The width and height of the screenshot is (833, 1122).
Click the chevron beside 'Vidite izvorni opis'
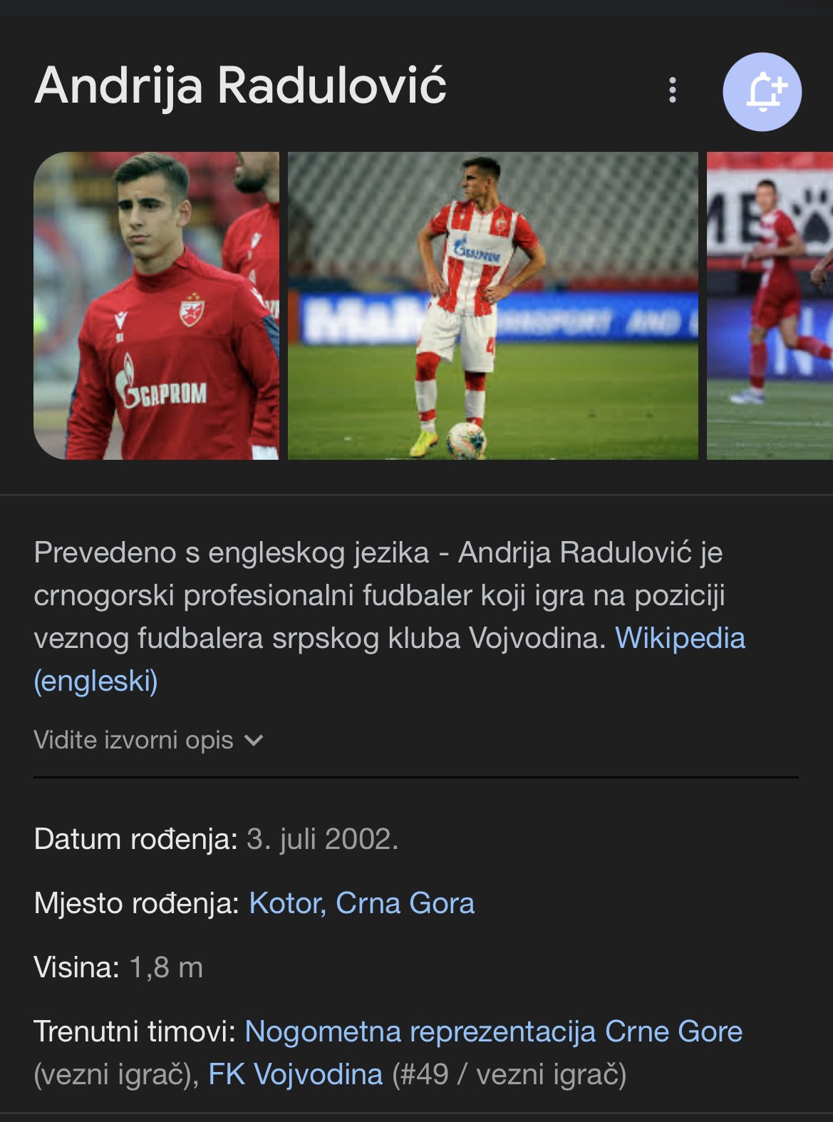pyautogui.click(x=254, y=741)
